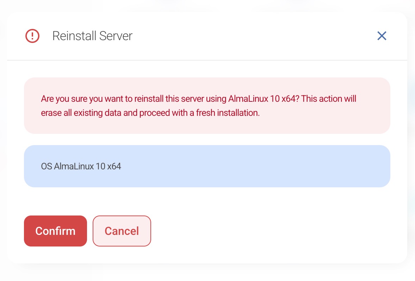Abort the reinstall with Cancel
415x281 pixels.
coord(122,231)
